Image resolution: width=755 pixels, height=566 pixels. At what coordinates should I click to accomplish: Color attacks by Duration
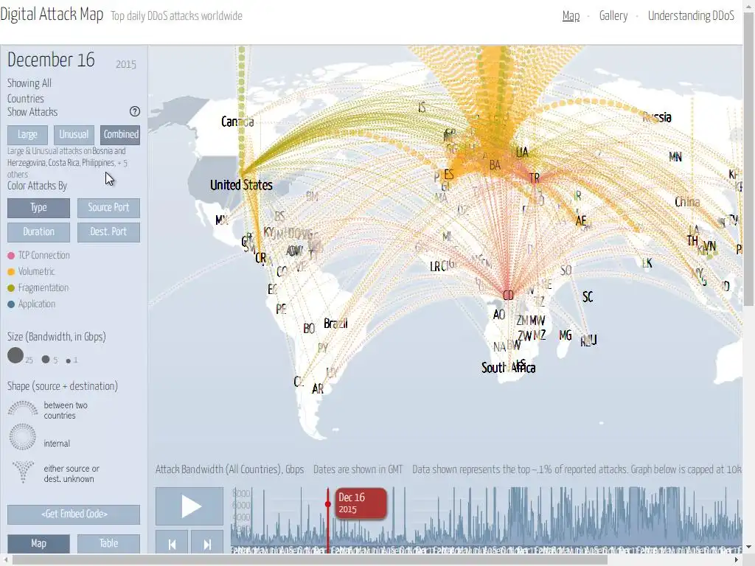[38, 232]
